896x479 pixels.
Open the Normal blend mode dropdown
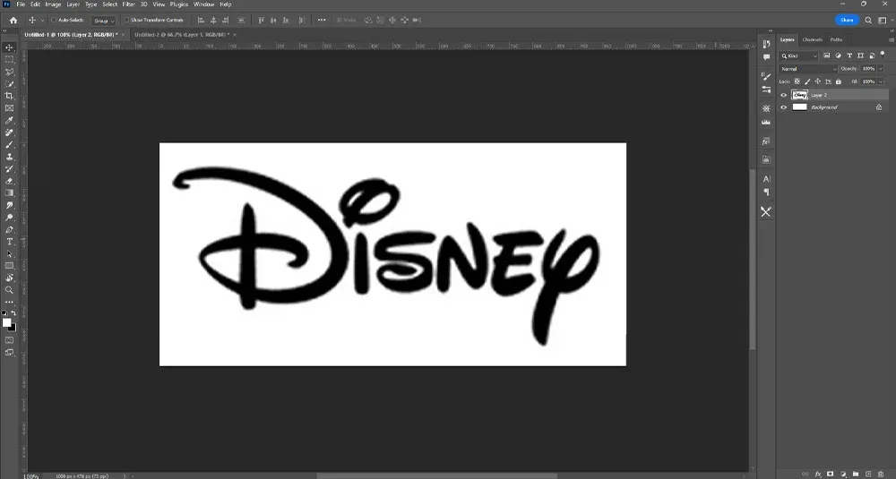[808, 69]
